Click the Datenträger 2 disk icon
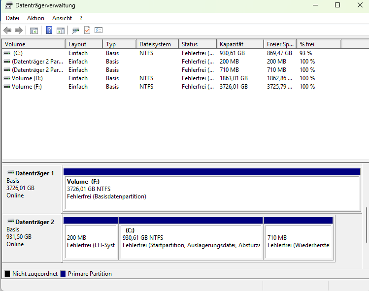This screenshot has width=369, height=291. coord(11,221)
